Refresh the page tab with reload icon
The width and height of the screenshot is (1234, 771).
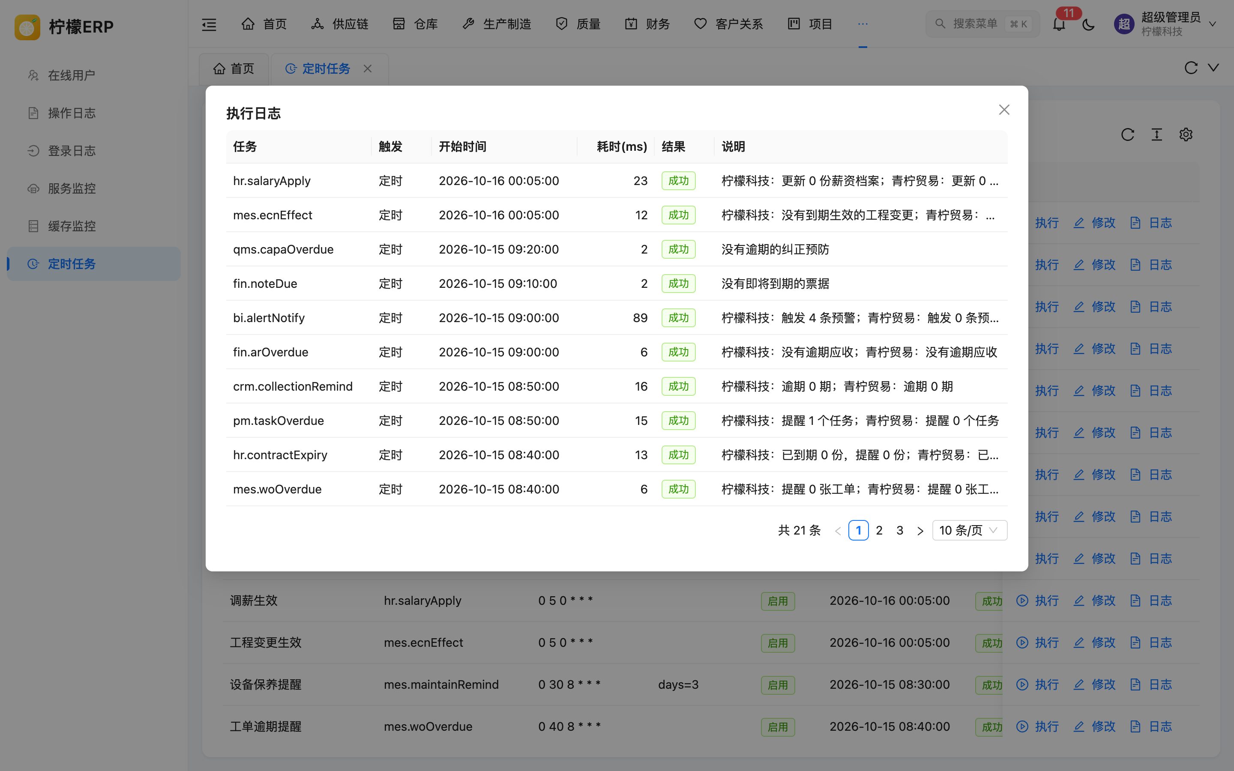tap(1191, 68)
